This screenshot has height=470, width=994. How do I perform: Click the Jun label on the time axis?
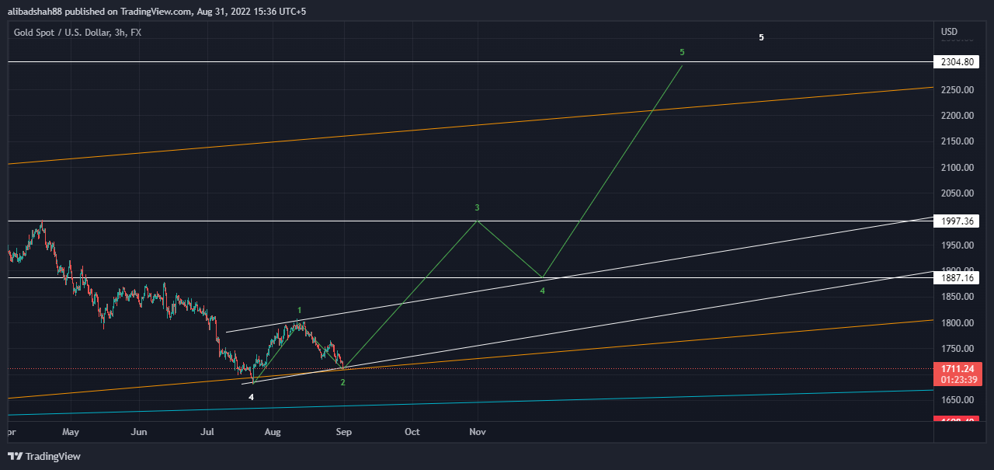coord(139,431)
